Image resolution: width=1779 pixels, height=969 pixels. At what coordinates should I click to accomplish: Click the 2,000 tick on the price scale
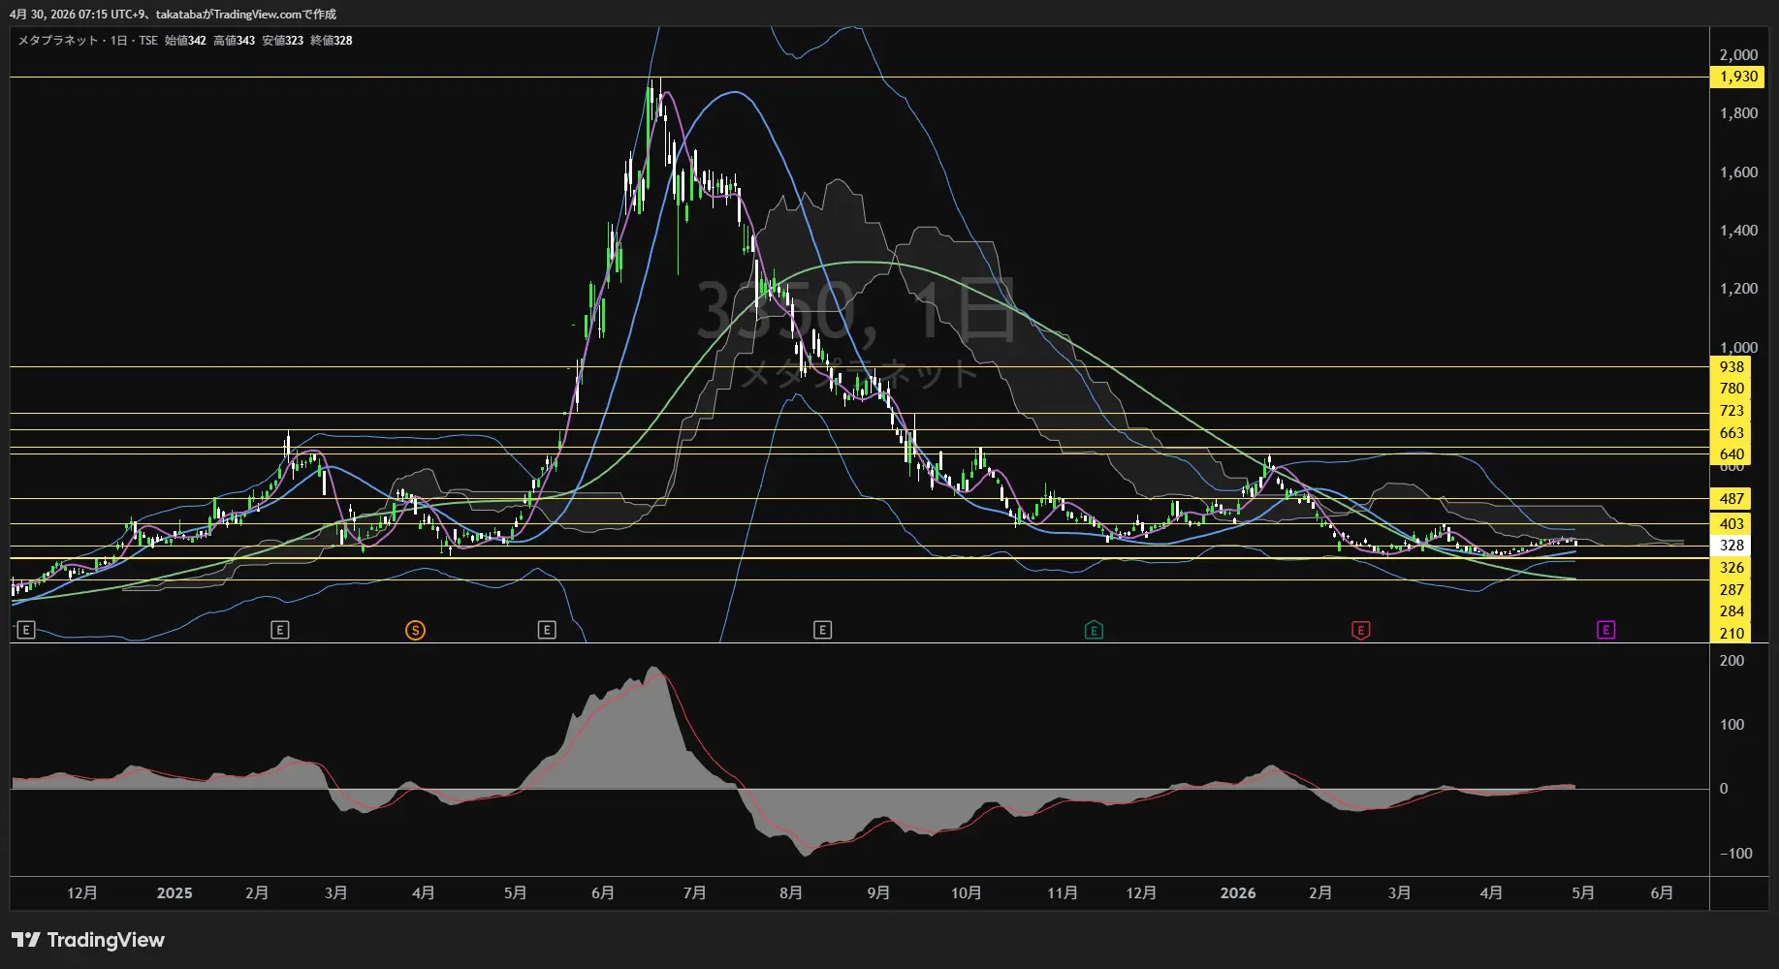click(1738, 55)
